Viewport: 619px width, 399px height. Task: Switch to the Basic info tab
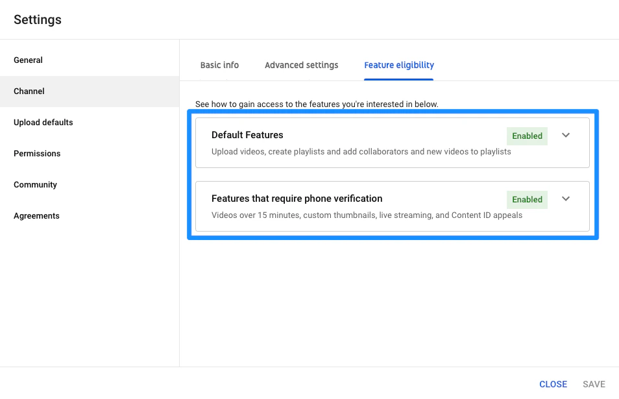[219, 65]
